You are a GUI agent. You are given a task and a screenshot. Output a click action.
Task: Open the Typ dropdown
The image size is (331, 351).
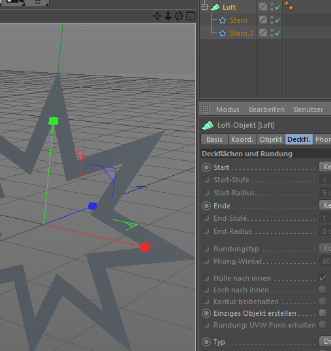click(x=325, y=341)
